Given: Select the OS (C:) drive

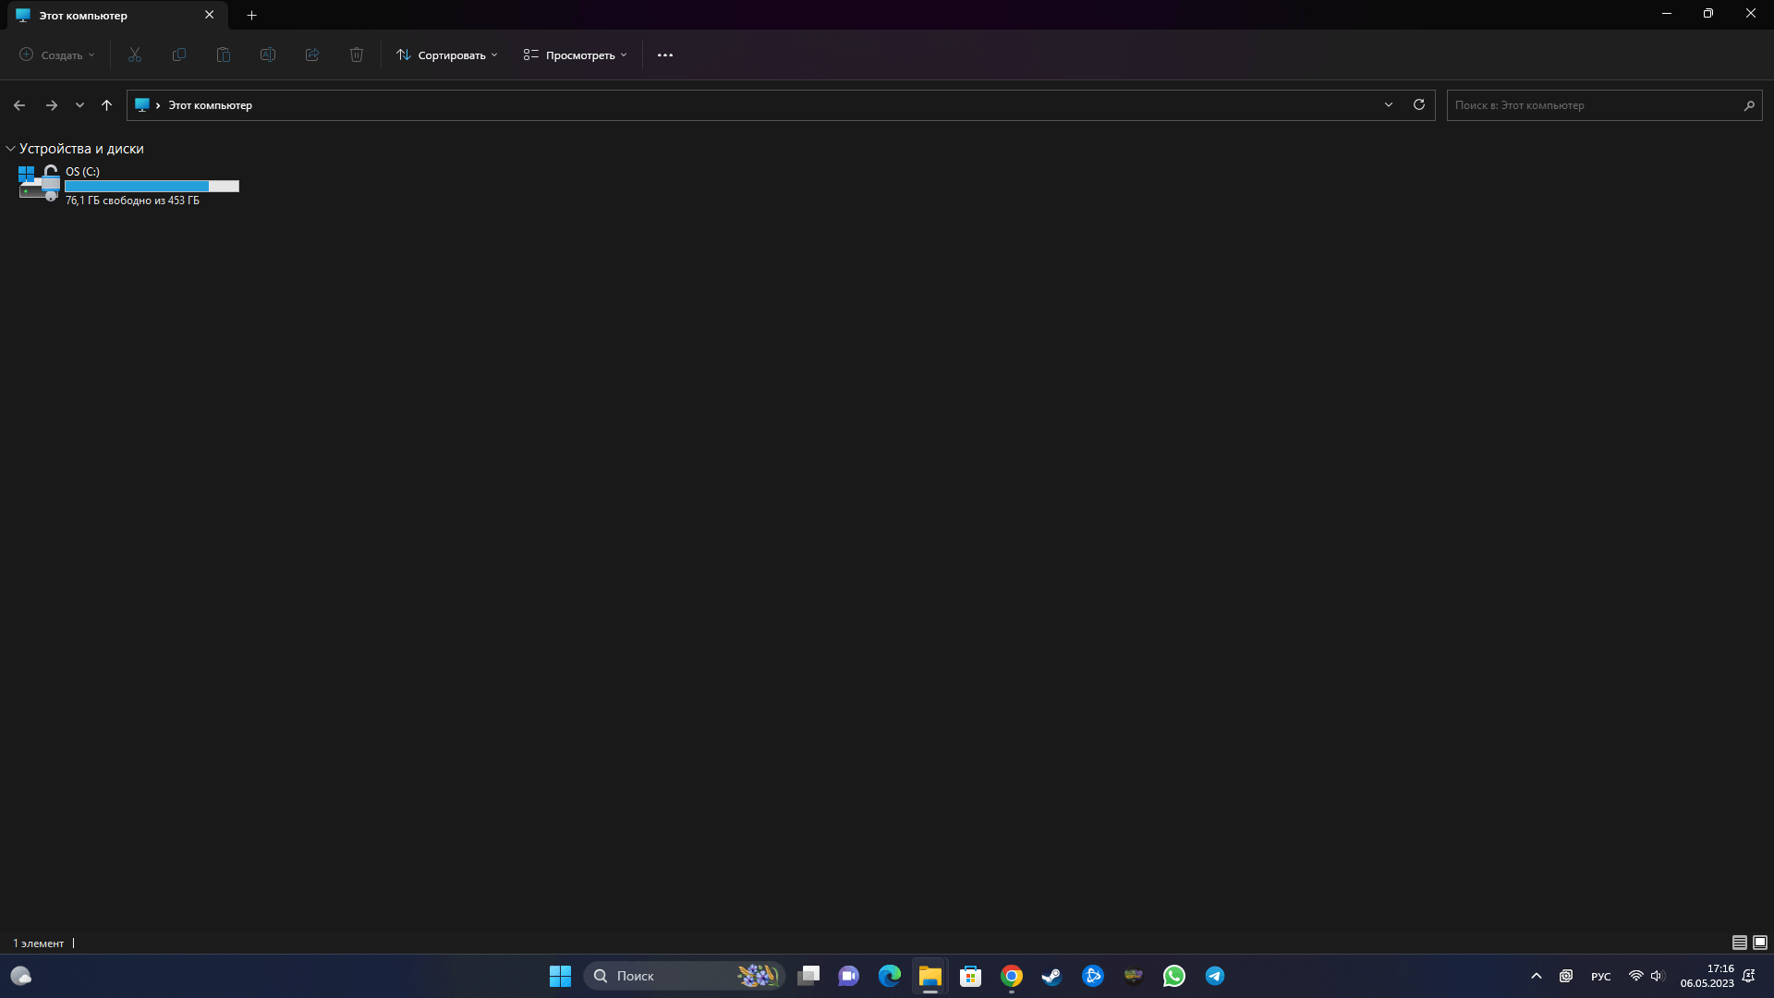Looking at the screenshot, I should point(129,185).
